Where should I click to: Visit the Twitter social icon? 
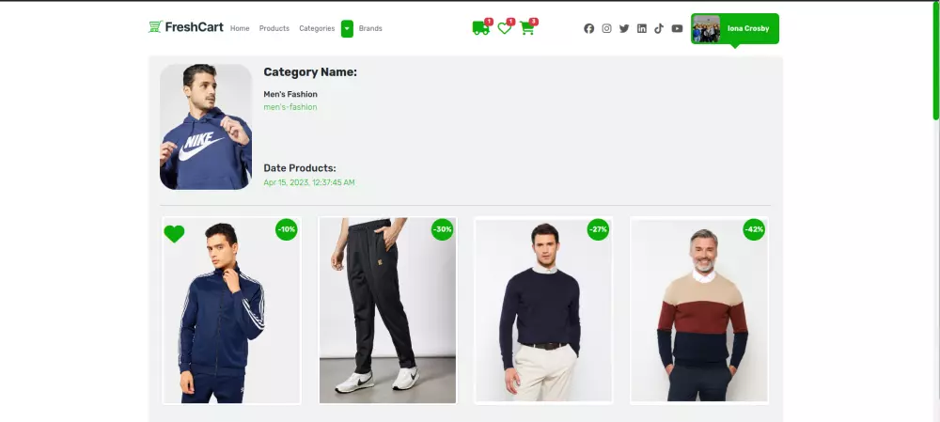(624, 29)
